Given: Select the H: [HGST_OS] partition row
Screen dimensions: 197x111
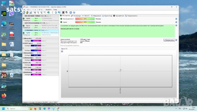Looking at the screenshot, I should click(40, 64).
